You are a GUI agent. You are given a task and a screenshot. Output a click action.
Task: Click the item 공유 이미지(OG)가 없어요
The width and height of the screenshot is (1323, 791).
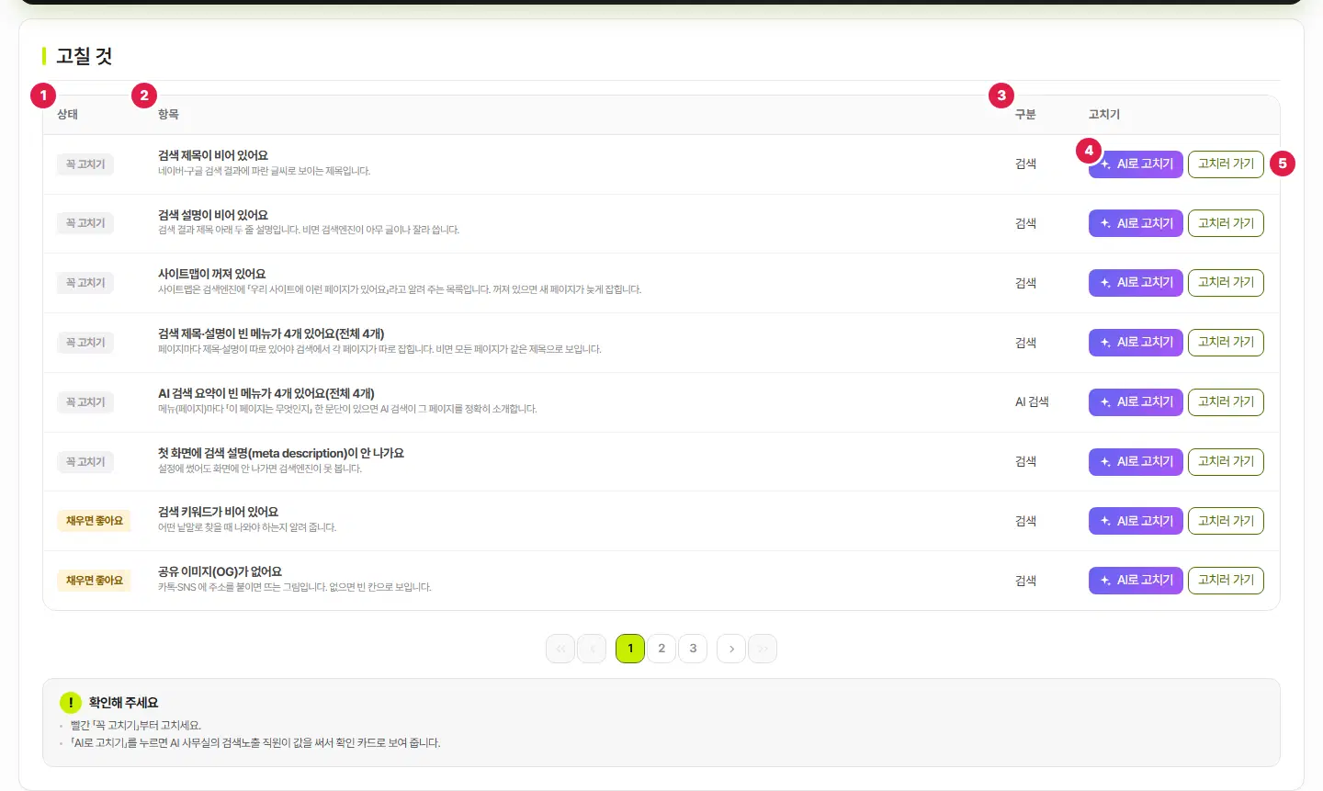[x=220, y=572]
